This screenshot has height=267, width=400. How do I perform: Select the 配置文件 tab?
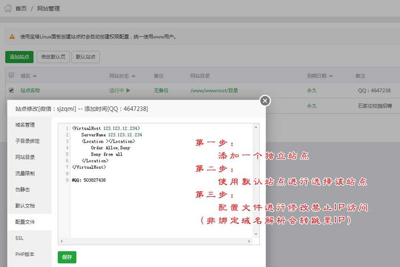pos(25,222)
